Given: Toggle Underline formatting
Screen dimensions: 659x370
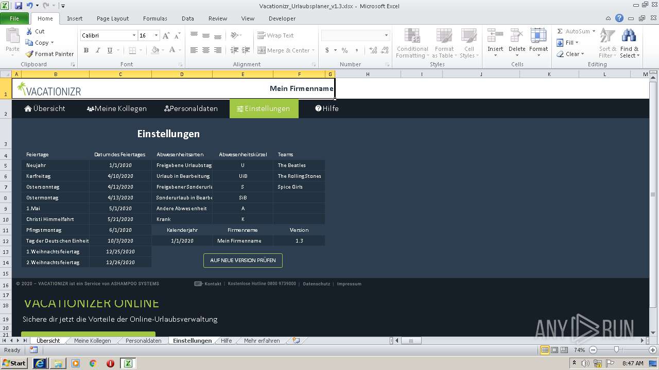Looking at the screenshot, I should [x=110, y=50].
